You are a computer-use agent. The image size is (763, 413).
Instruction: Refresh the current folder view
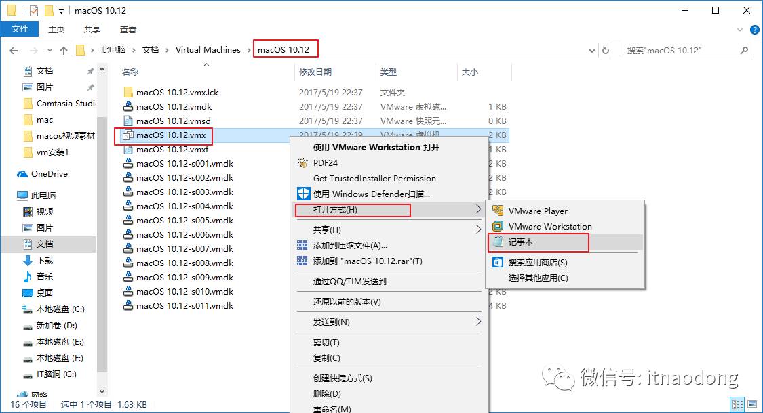(606, 51)
